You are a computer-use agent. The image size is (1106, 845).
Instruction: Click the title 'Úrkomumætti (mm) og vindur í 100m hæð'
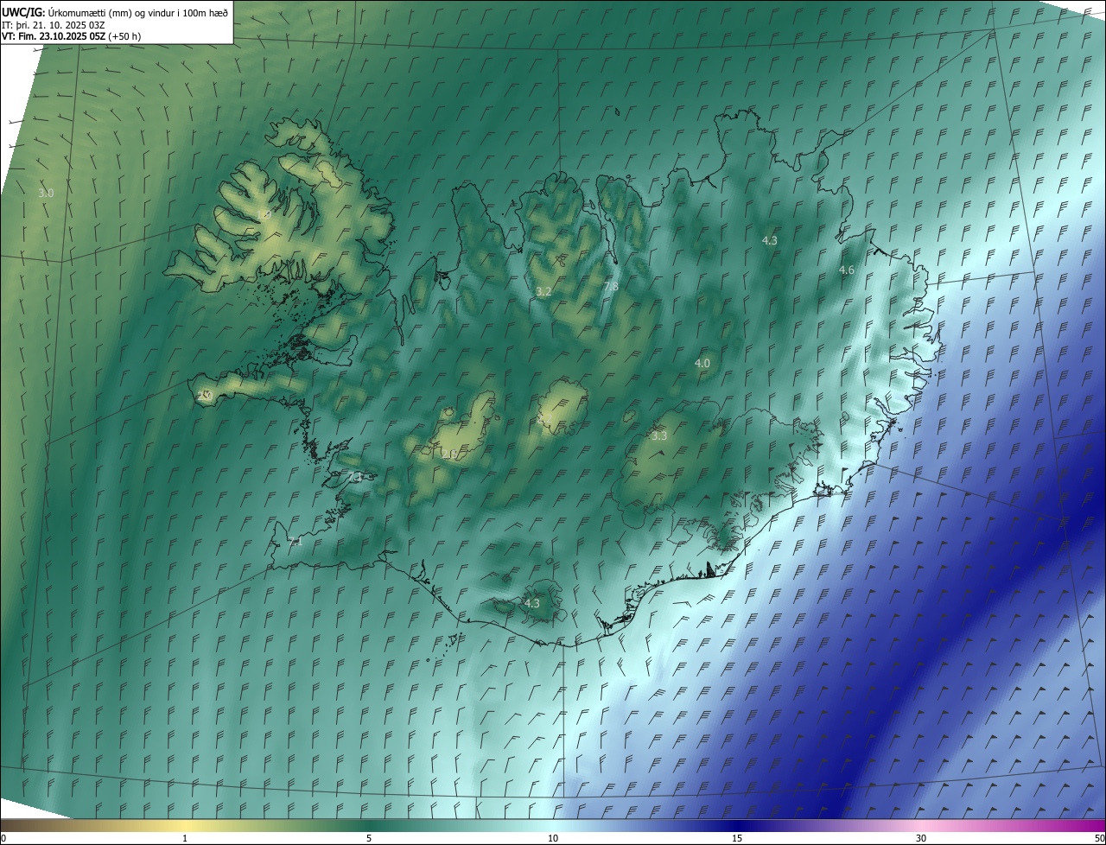pos(138,12)
